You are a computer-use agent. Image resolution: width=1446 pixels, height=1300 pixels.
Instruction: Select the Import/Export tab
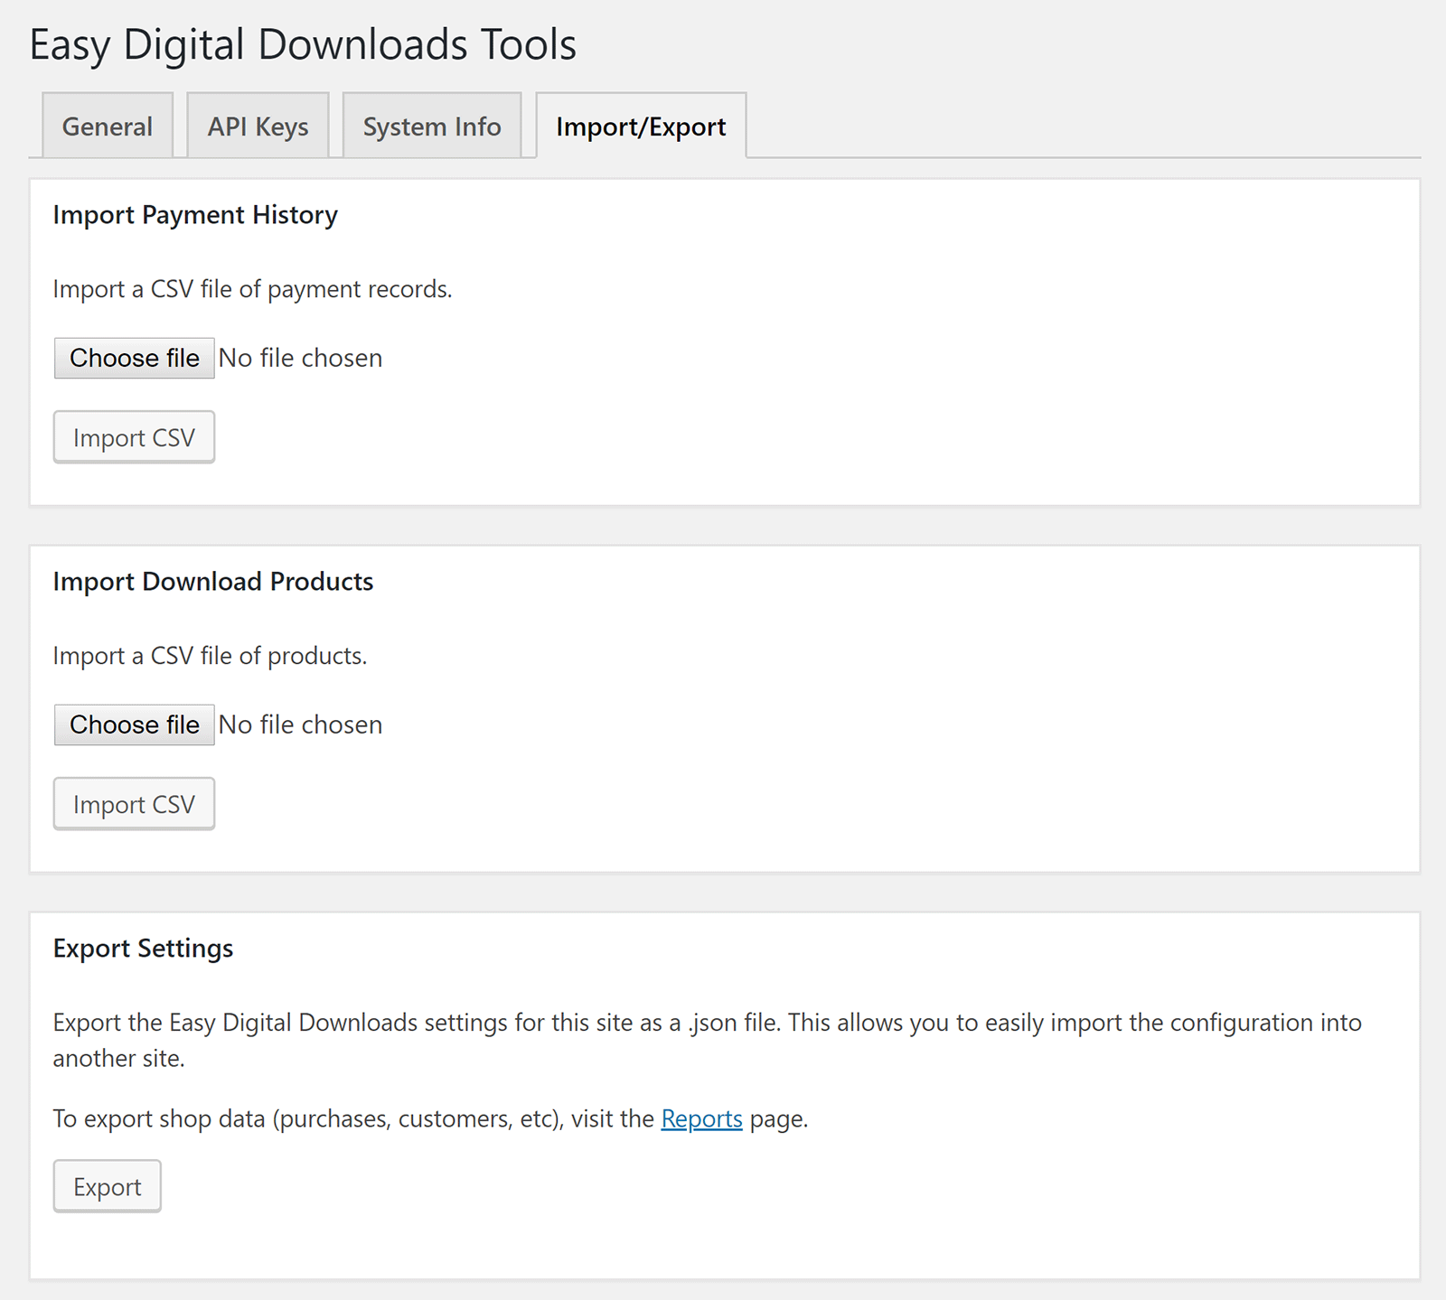(641, 126)
